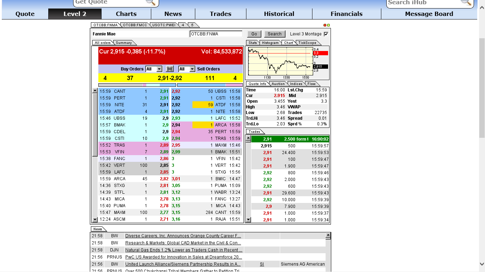This screenshot has height=272, width=485.
Task: Select the USOTC:PWEI symbol tab
Action: pyautogui.click(x=164, y=25)
